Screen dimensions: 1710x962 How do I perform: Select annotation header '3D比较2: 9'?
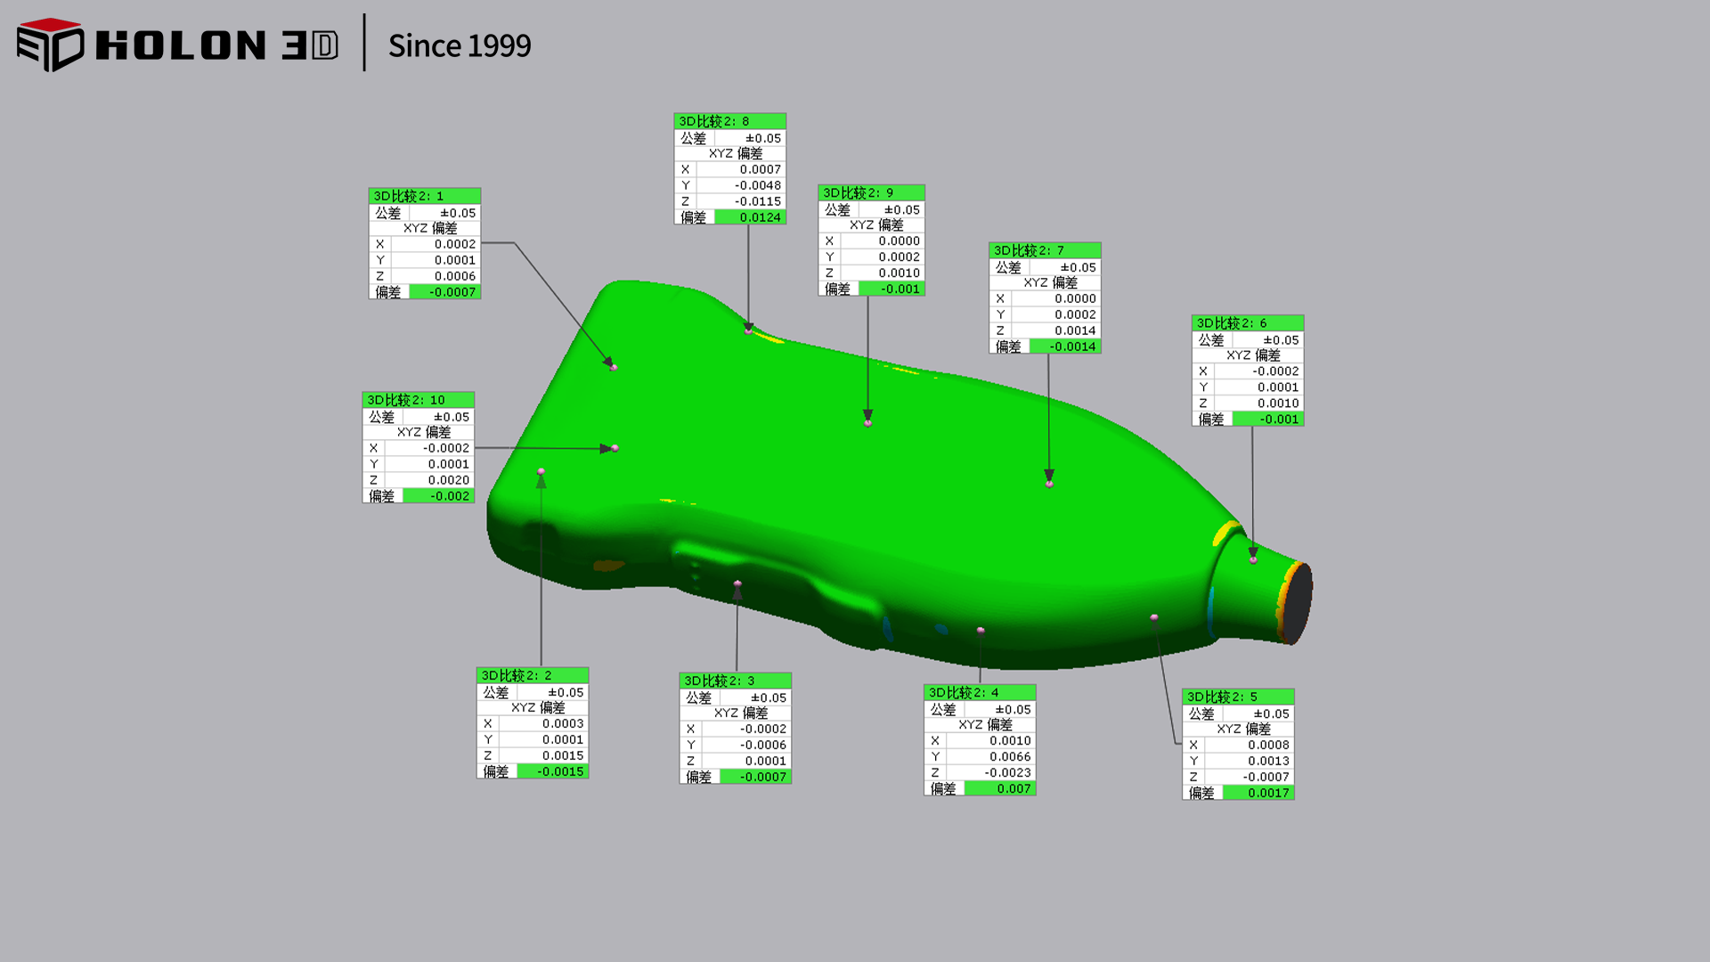[871, 192]
